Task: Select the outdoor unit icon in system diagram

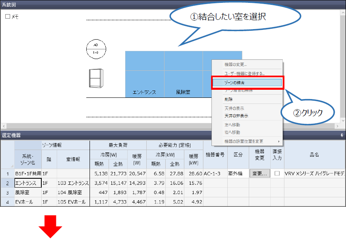Action: [96, 78]
